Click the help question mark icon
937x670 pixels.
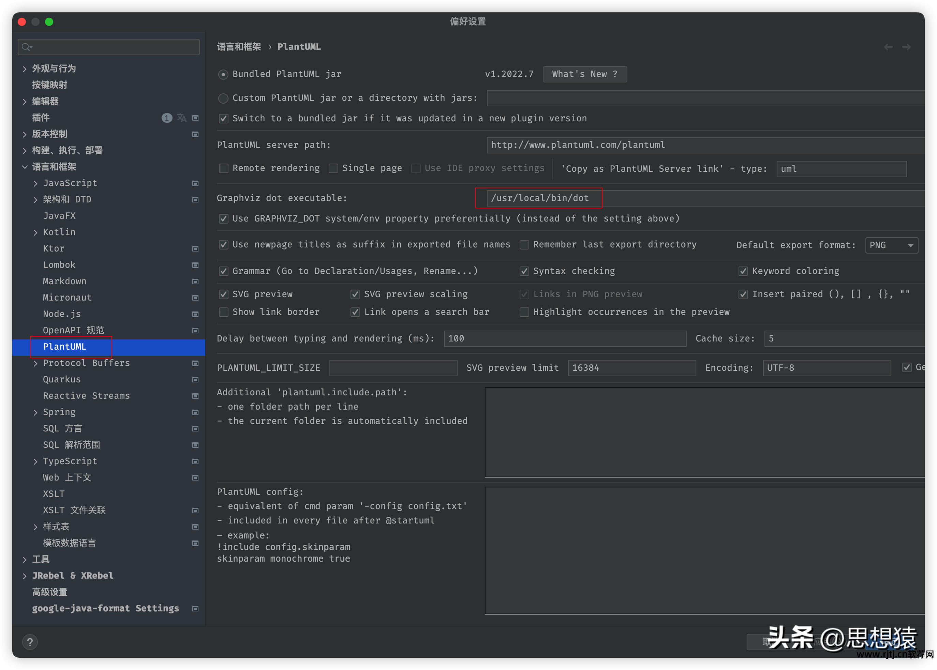click(x=30, y=642)
